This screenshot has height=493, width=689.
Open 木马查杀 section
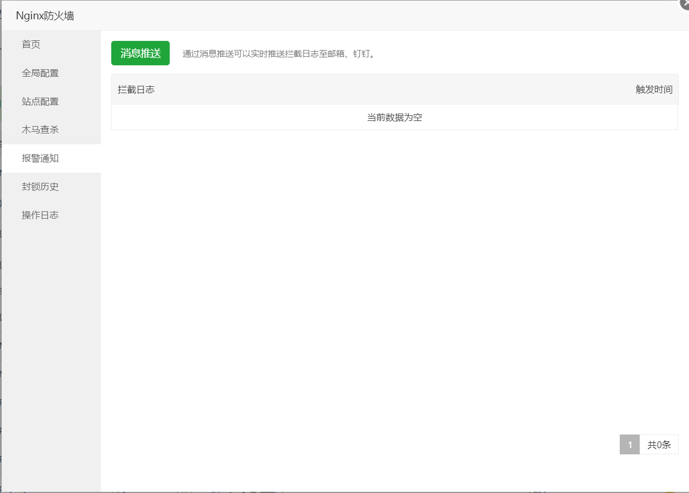(51, 129)
